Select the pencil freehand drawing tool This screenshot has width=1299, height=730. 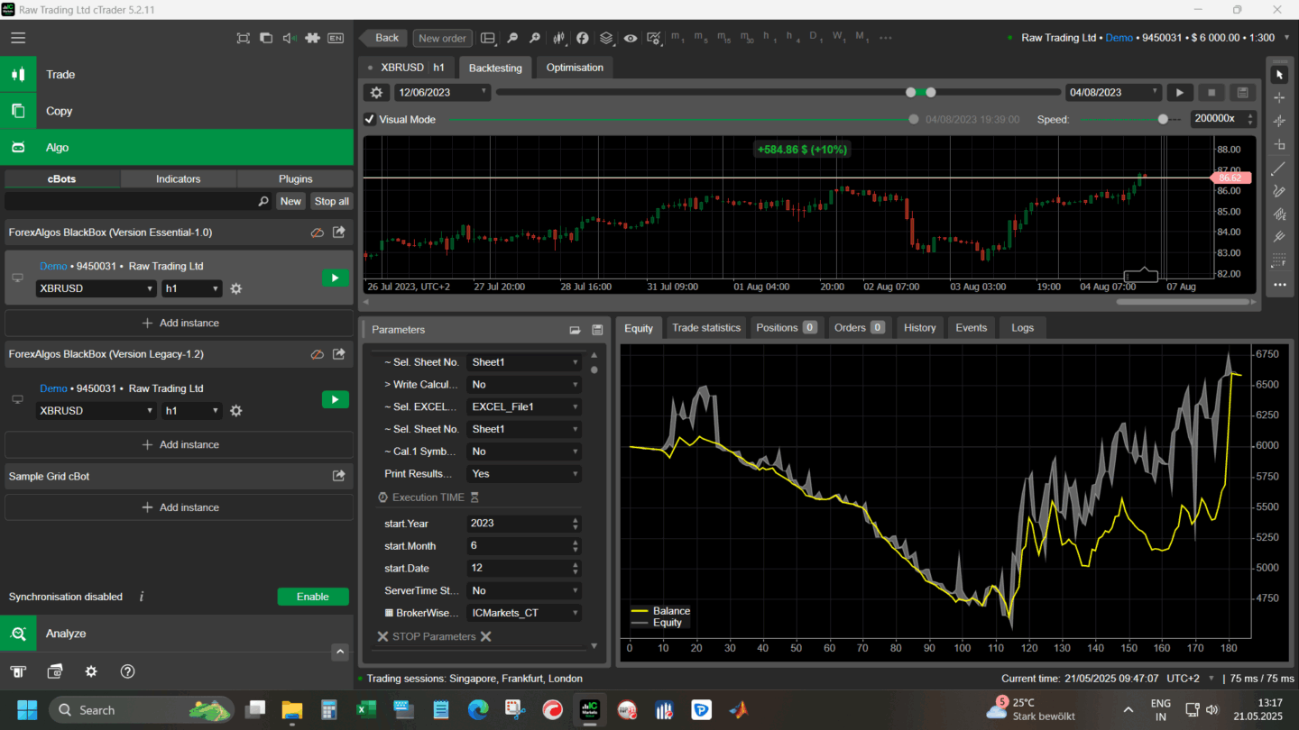point(1278,191)
